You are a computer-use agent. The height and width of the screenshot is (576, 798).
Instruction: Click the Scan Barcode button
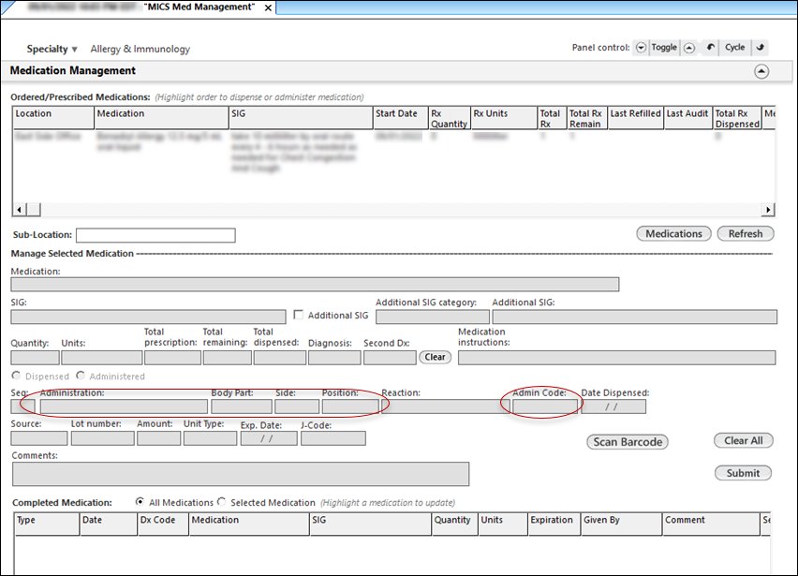click(x=628, y=442)
